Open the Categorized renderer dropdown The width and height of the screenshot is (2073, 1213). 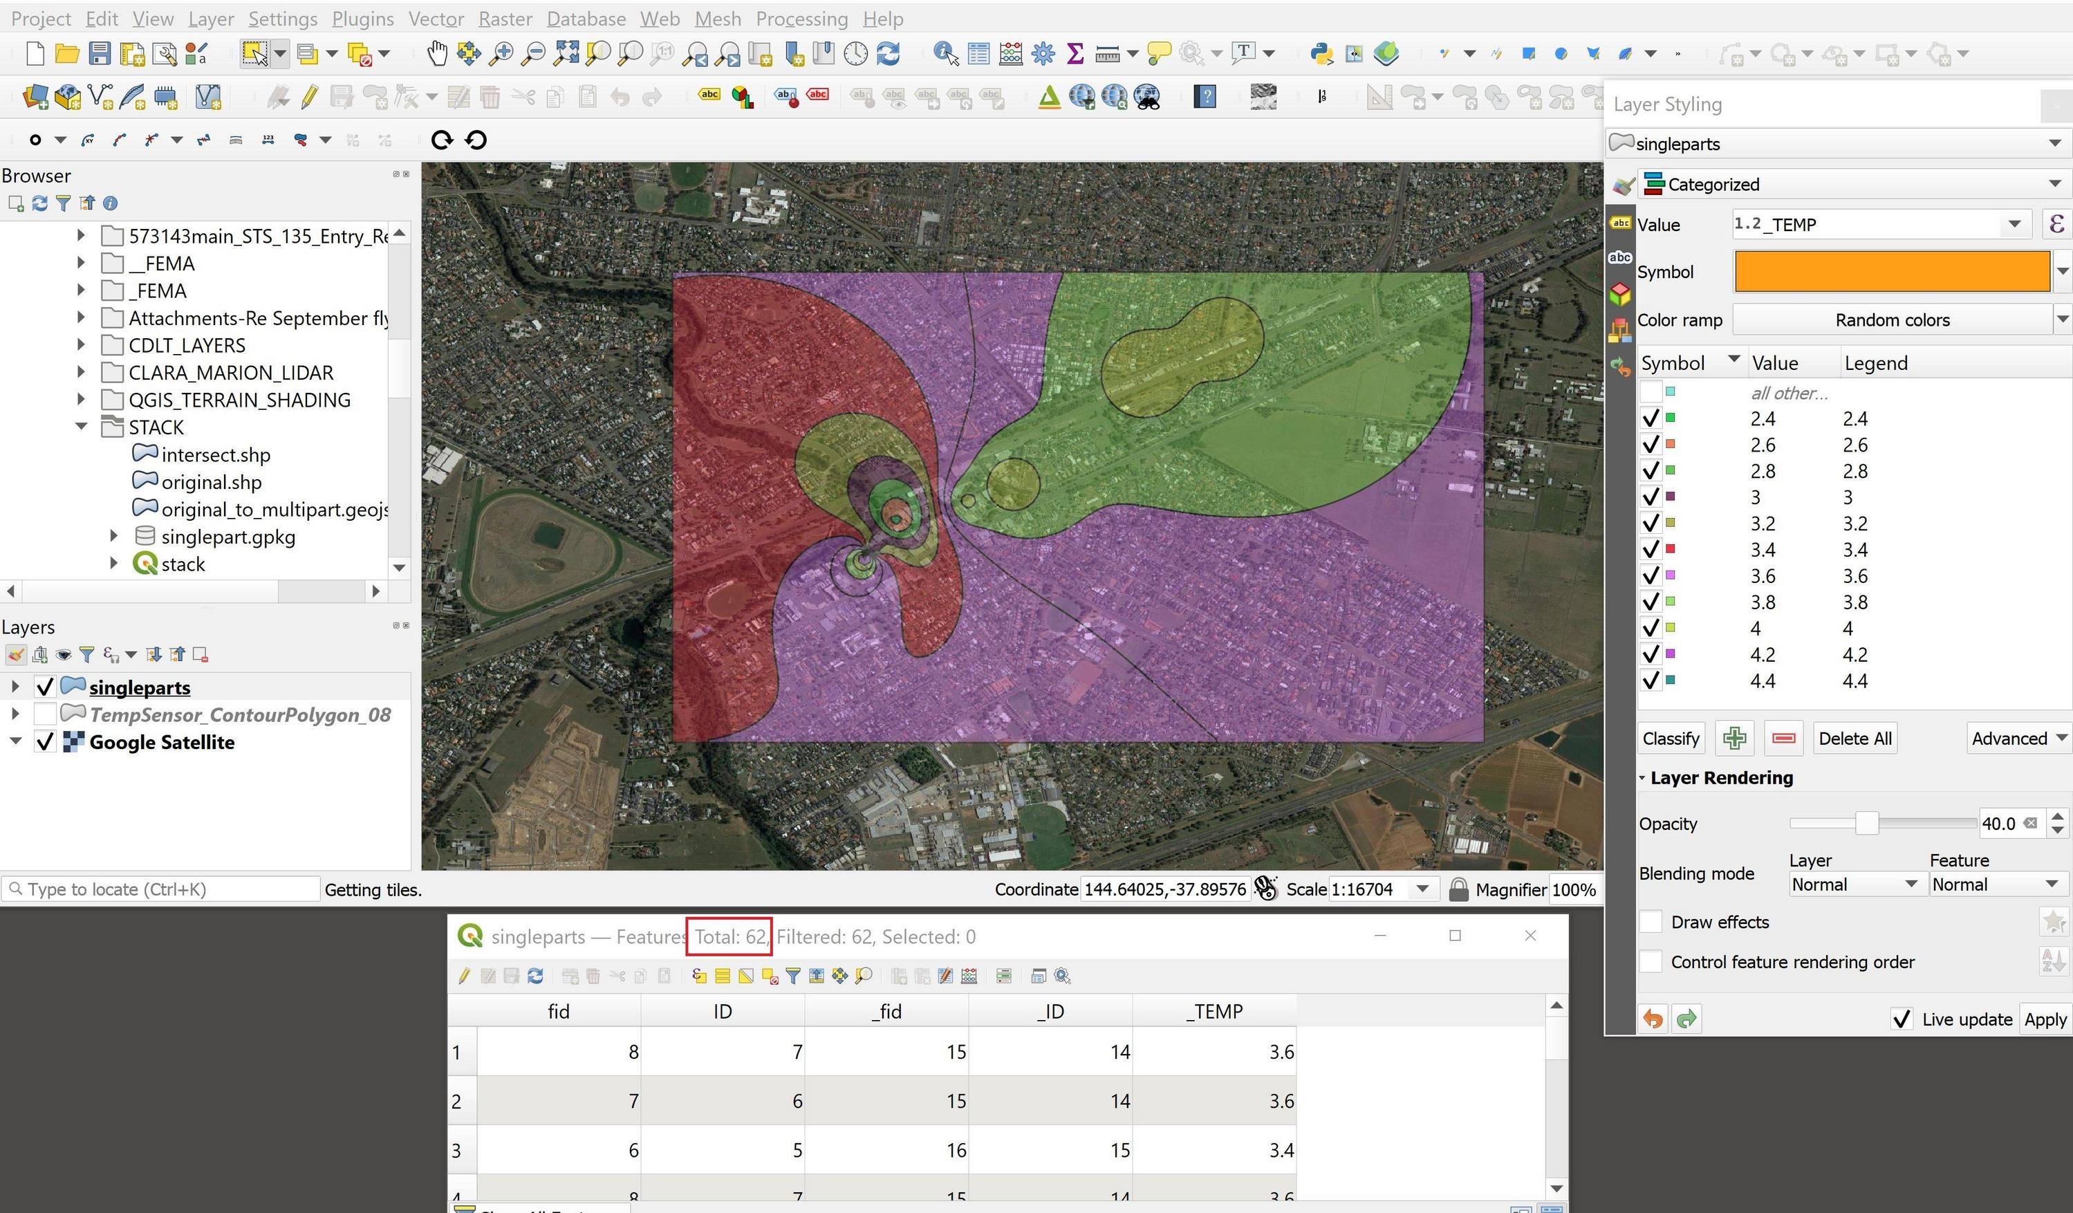pyautogui.click(x=1853, y=183)
